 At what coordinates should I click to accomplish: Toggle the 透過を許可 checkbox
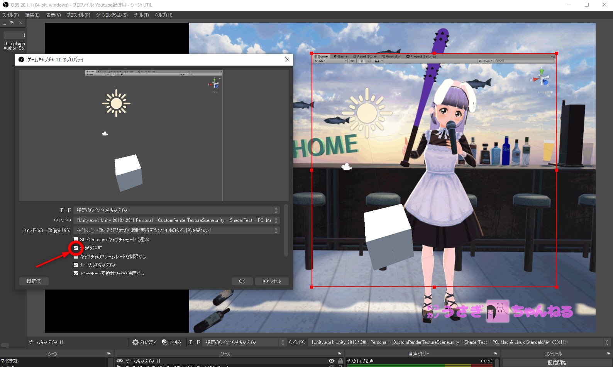point(76,248)
